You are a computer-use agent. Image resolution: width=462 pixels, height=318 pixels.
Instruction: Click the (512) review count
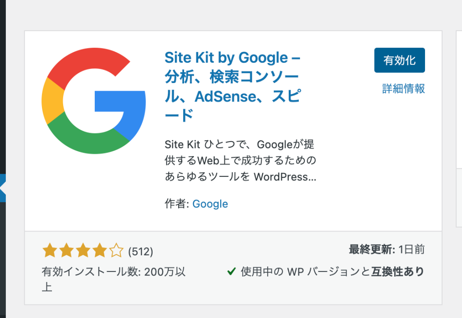(x=141, y=251)
